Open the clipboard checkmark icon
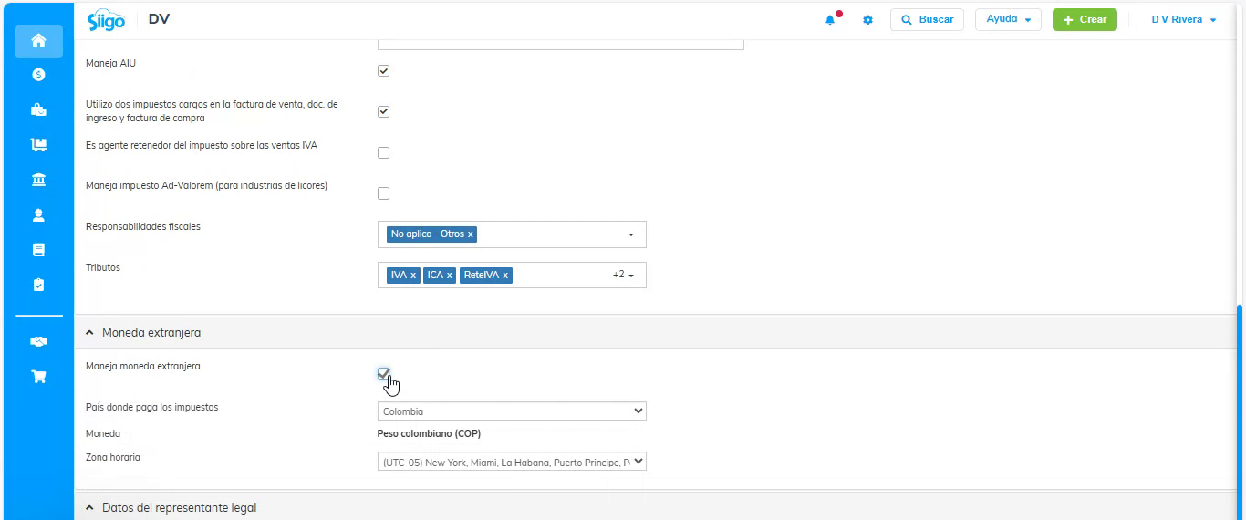 (38, 285)
